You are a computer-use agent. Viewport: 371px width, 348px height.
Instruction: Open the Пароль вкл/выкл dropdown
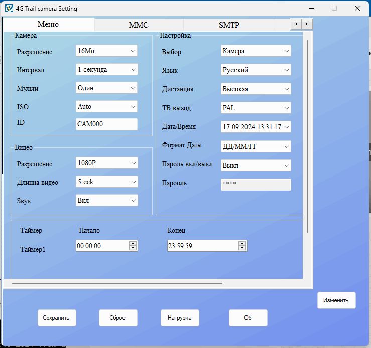click(x=287, y=165)
